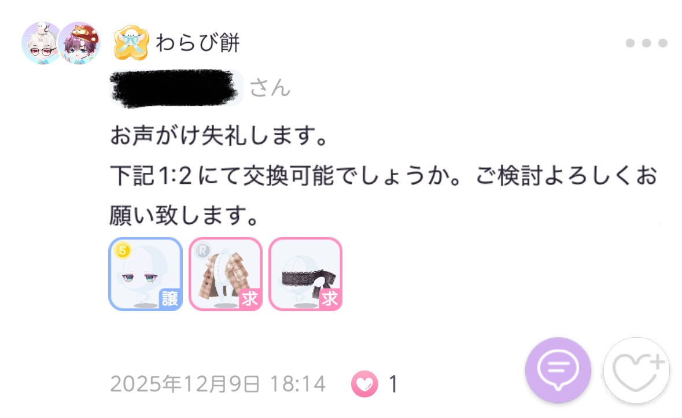Click the 2025年12月9日 18:14 timestamp
Viewport: 682px width, 418px height.
click(x=217, y=384)
